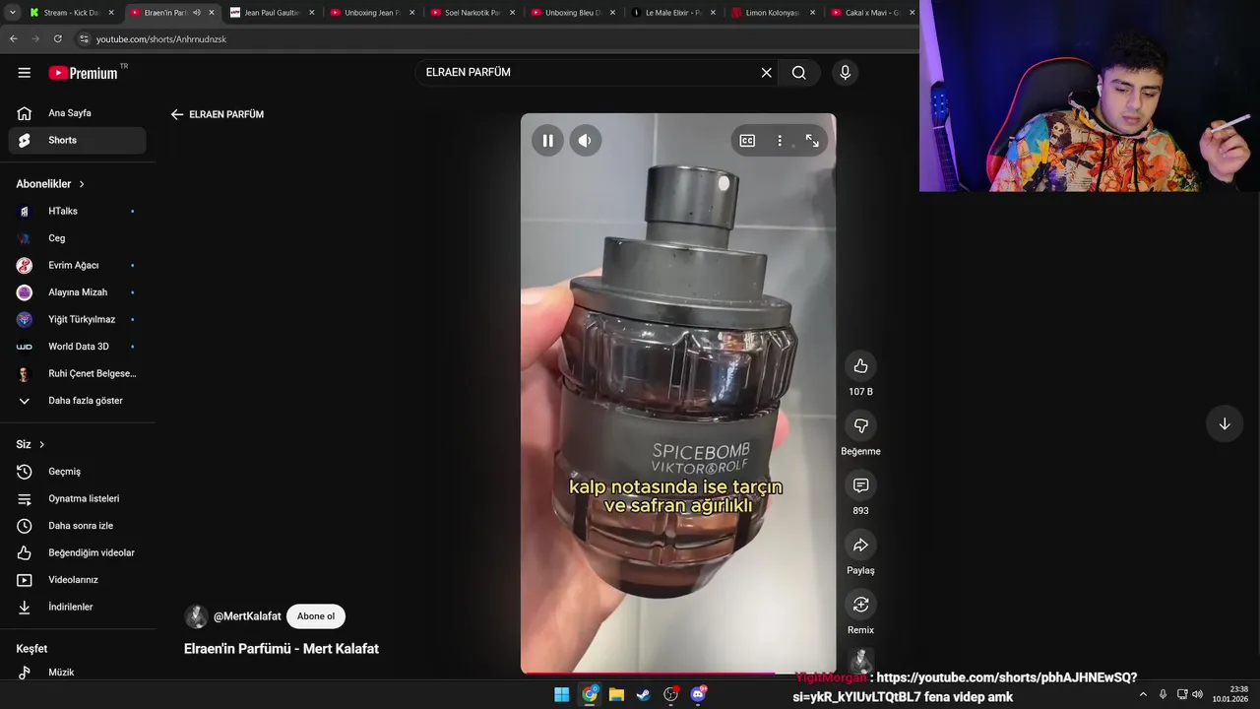Switch to Stream - Kick tab

pyautogui.click(x=72, y=13)
